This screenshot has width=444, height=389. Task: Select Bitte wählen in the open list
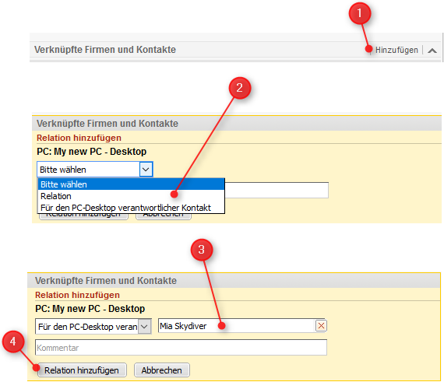click(131, 184)
